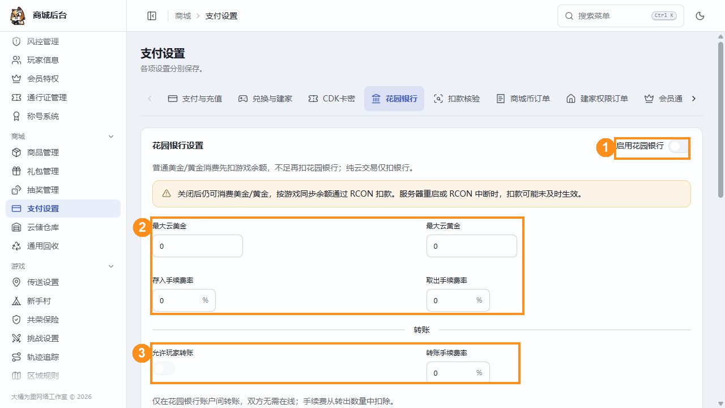
Task: Open 通行证管理 ticket icon in sidebar
Action: click(x=16, y=97)
